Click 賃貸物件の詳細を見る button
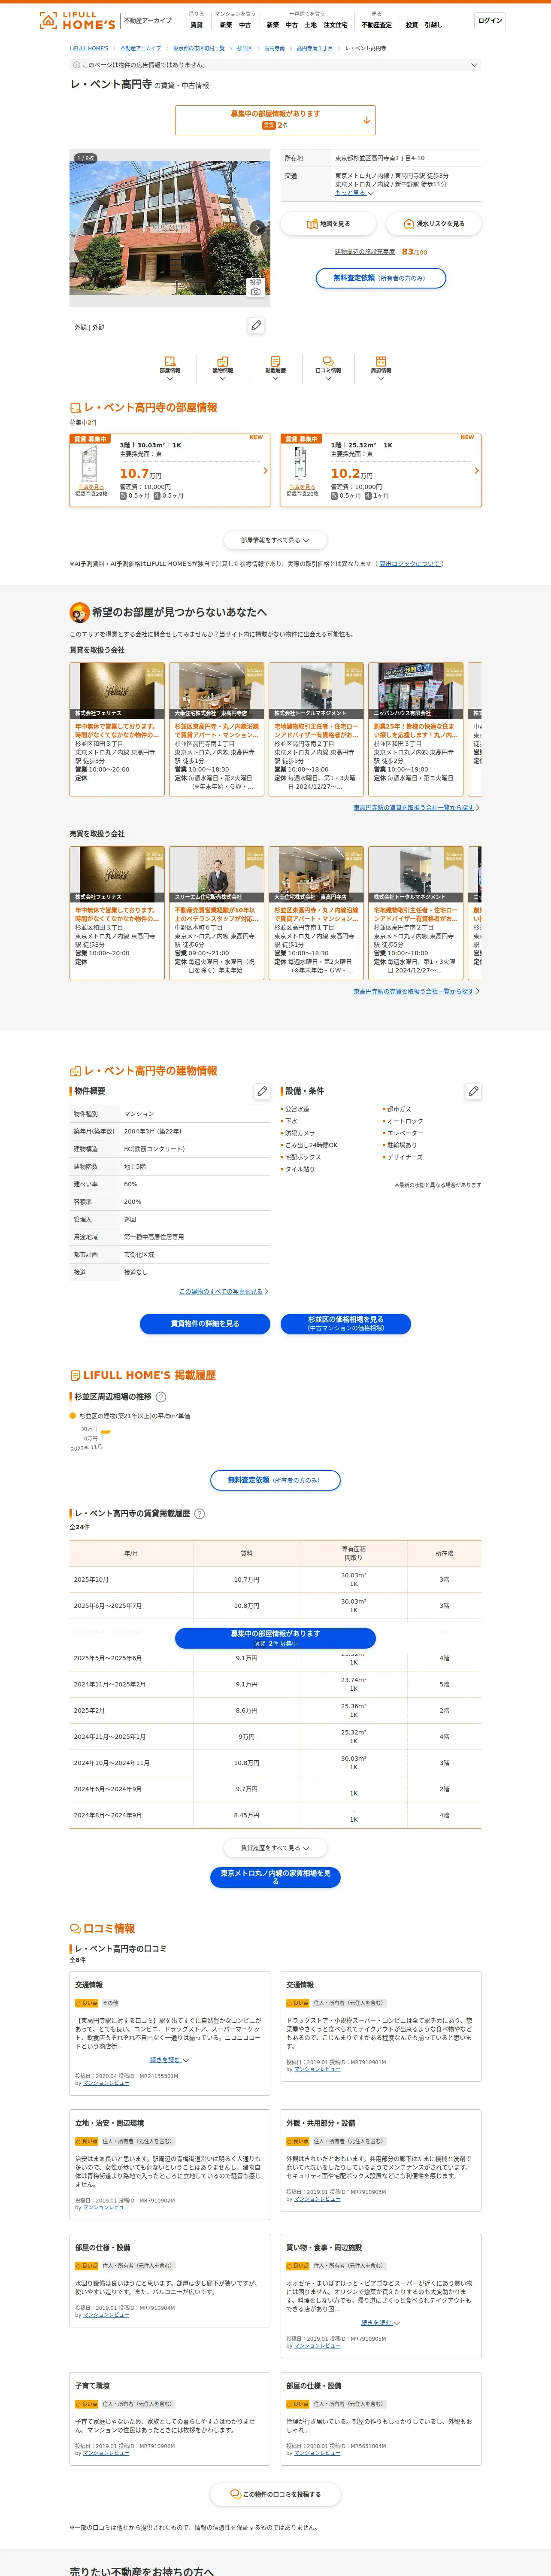551x2576 pixels. (x=205, y=1324)
